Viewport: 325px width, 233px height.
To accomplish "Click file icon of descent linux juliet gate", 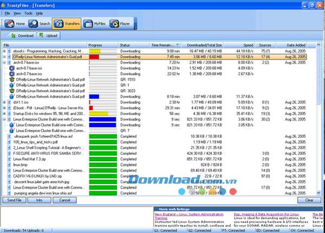I will click(9, 182).
